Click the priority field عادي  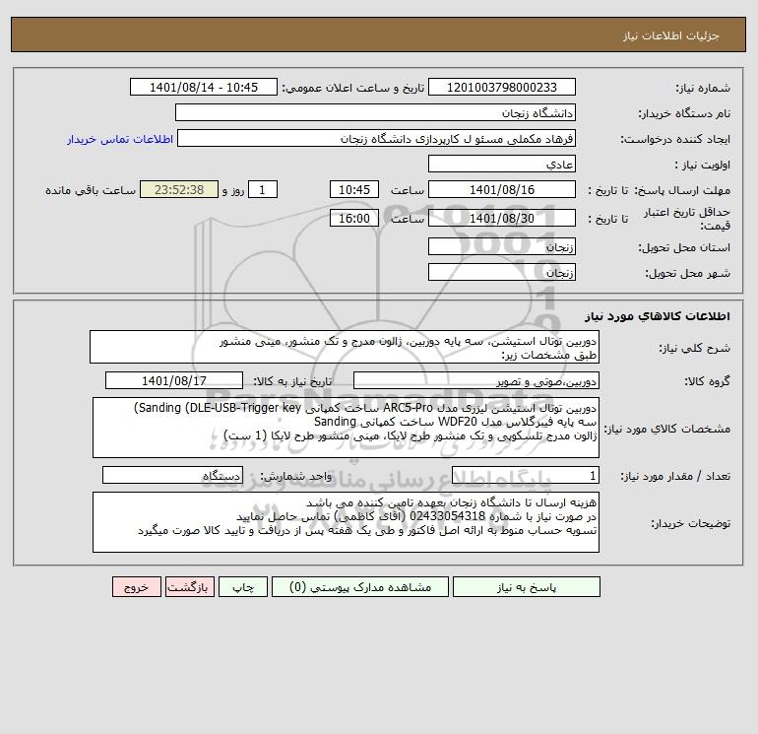502,164
